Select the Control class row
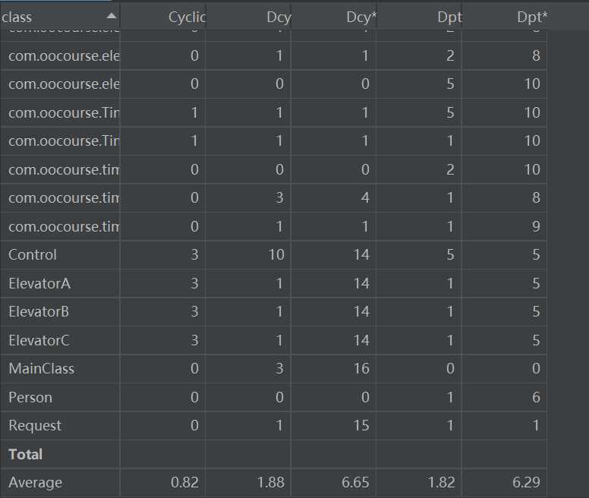 (273, 254)
